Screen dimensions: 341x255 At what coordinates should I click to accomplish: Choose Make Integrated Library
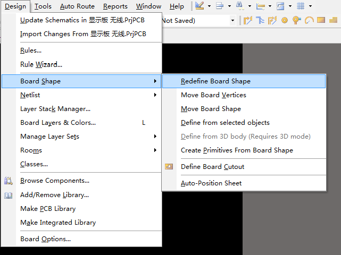point(82,223)
